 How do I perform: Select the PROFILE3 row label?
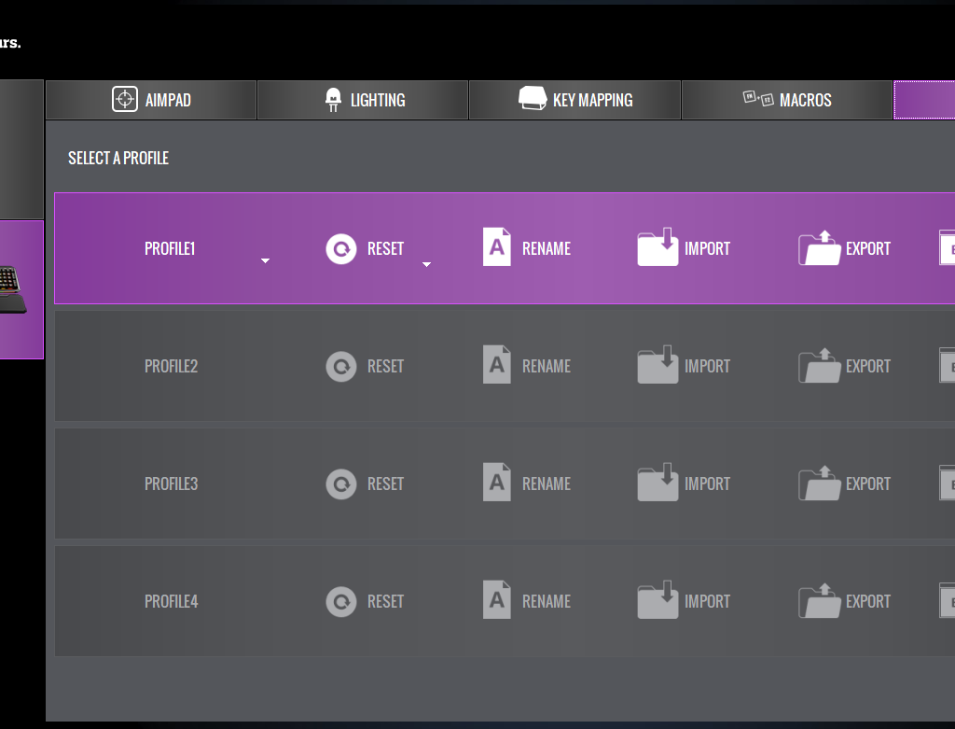click(171, 484)
